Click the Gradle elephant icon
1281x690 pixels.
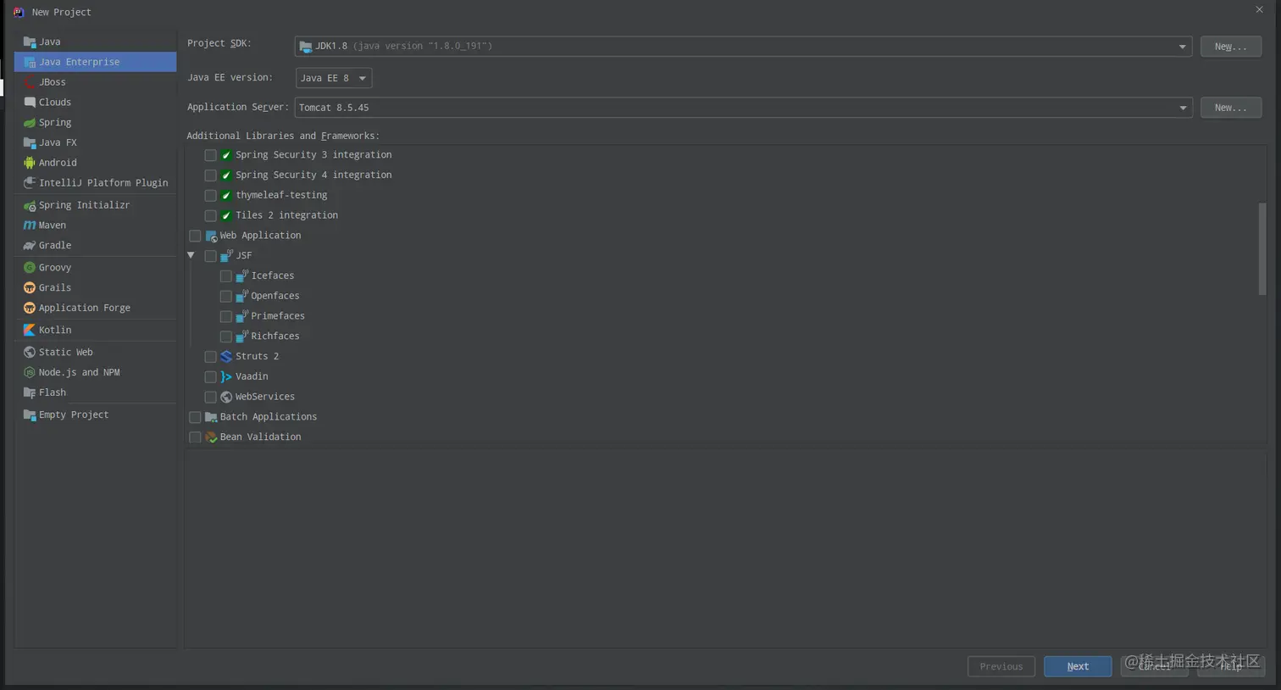(x=30, y=246)
